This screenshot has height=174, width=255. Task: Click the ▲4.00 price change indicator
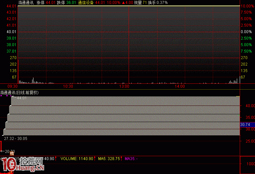[x=127, y=3]
